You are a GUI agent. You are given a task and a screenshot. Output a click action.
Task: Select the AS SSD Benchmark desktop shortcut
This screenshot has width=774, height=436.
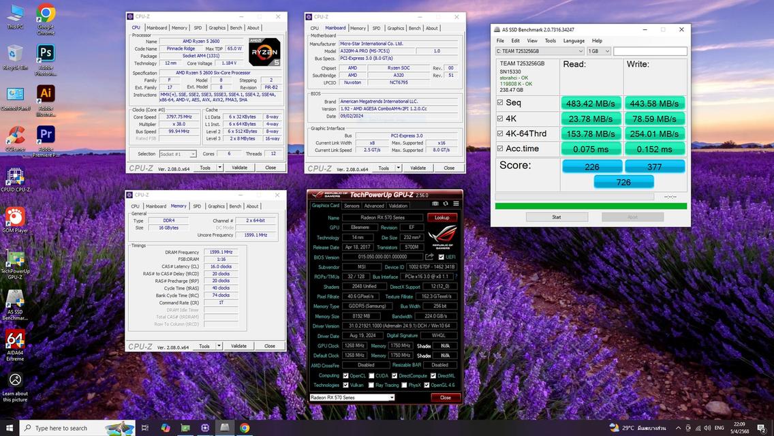coord(15,305)
